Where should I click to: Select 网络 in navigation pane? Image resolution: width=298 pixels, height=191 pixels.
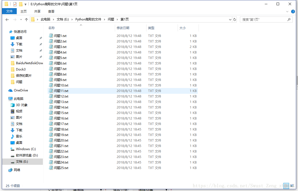(x=17, y=170)
